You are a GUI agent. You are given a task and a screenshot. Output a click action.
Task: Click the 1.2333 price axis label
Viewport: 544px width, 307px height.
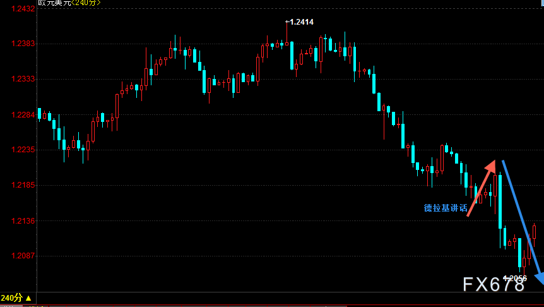(18, 79)
